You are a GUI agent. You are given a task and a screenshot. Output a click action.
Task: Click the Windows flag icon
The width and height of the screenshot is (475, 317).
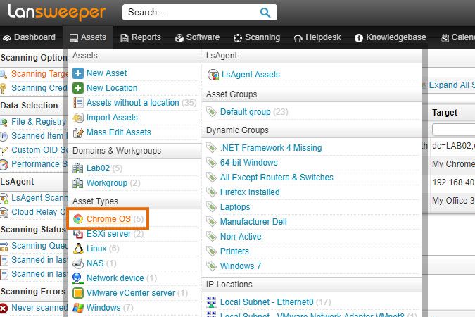pyautogui.click(x=78, y=308)
